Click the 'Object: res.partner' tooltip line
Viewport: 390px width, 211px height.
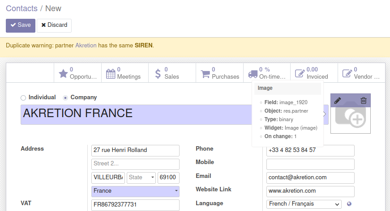click(286, 111)
